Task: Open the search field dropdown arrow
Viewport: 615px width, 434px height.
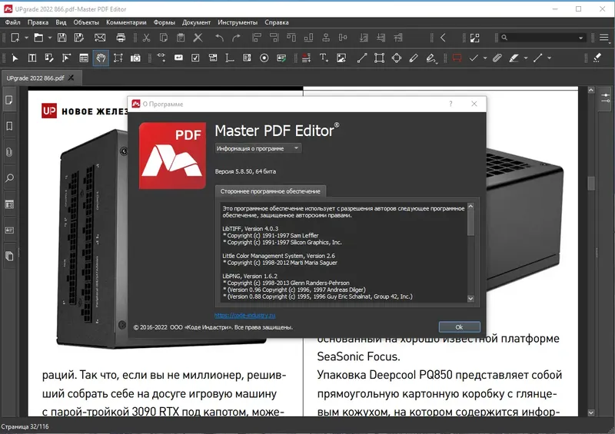Action: click(581, 38)
